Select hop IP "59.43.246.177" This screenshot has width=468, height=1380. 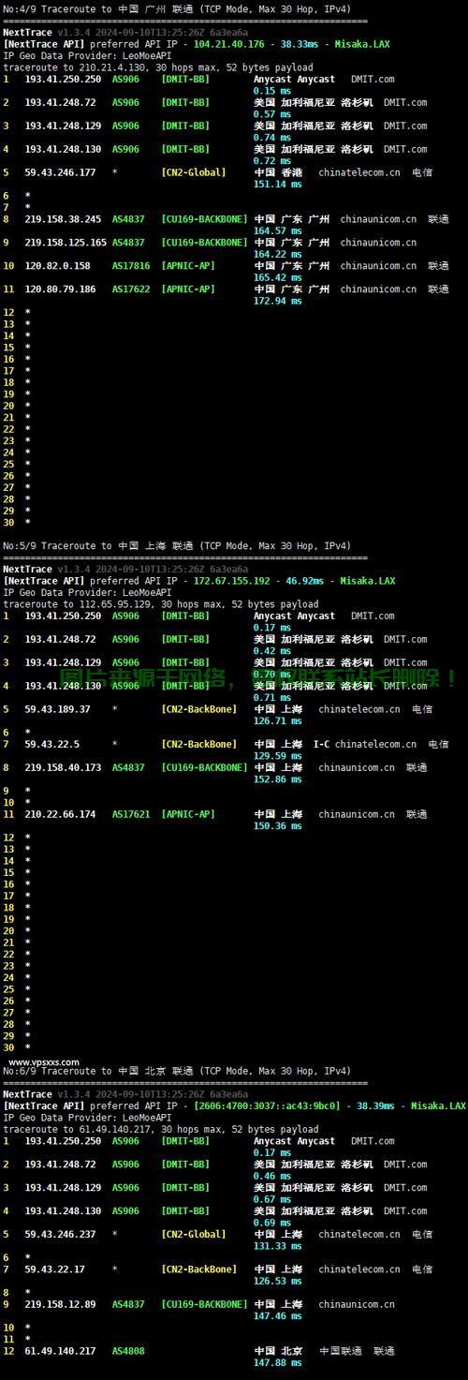(x=60, y=172)
